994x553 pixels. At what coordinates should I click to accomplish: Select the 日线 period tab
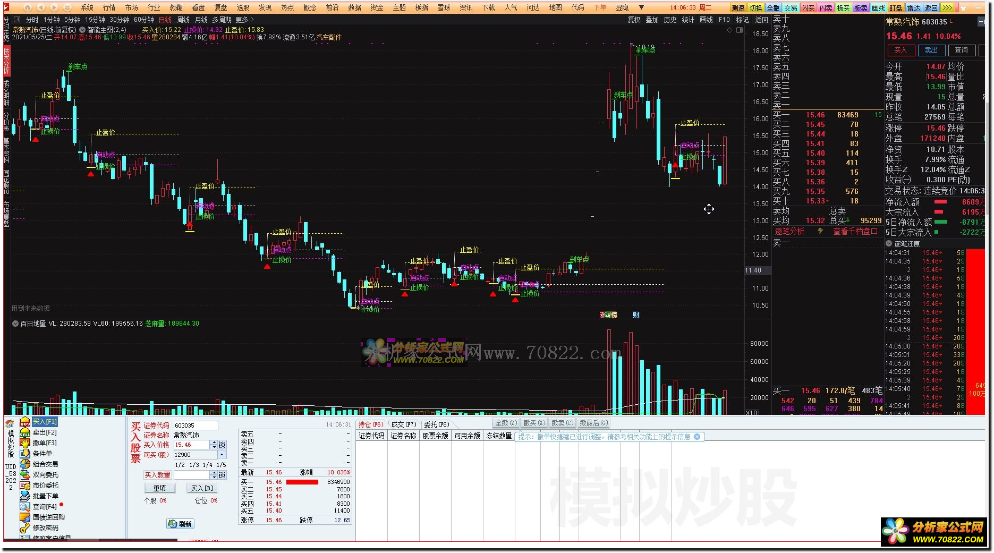tap(165, 20)
